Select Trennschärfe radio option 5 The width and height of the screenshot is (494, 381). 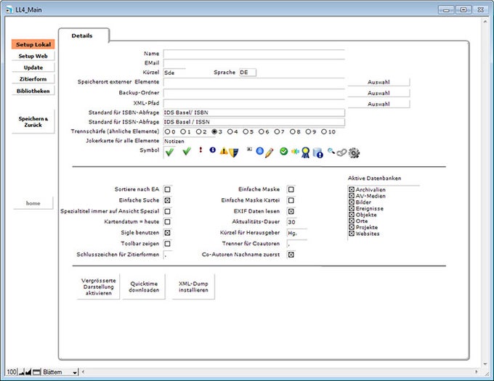coord(246,132)
